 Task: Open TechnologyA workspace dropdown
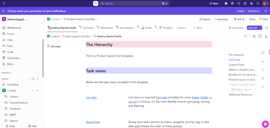pyautogui.click(x=16, y=19)
